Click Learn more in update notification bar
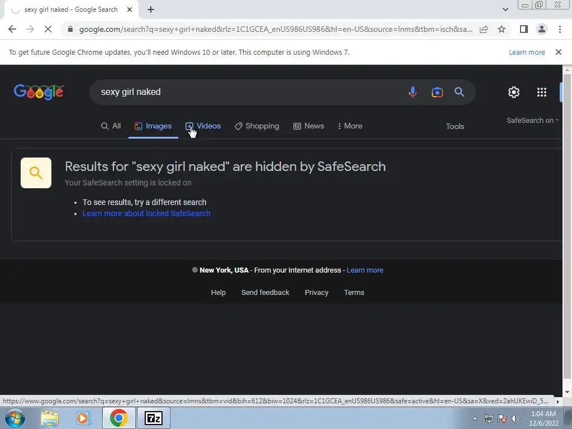 [527, 52]
